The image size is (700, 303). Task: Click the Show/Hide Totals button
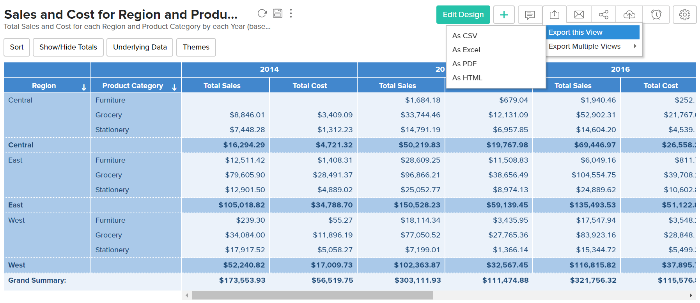click(68, 47)
